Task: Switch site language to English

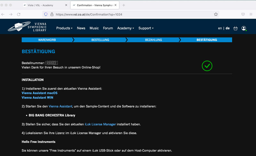Action: click(220, 28)
